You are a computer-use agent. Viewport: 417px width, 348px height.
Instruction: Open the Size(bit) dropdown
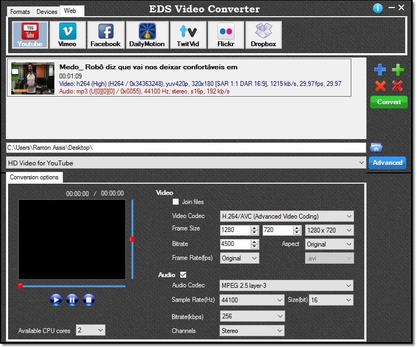pos(331,300)
